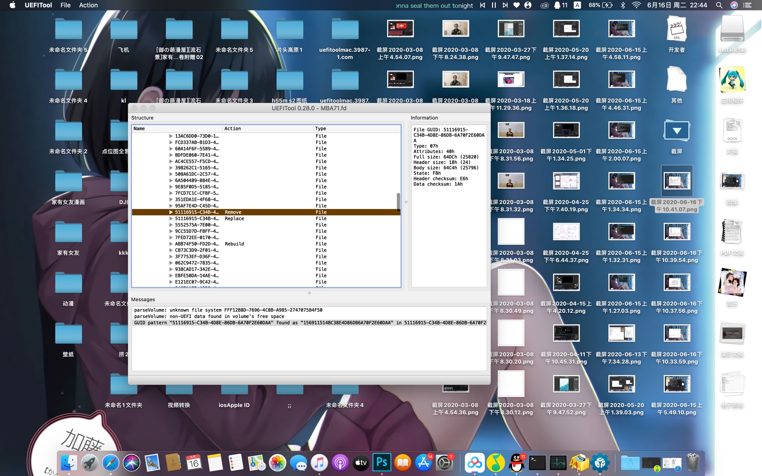This screenshot has height=476, width=762.
Task: Open Activity Monitor in the dock
Action: (x=558, y=463)
